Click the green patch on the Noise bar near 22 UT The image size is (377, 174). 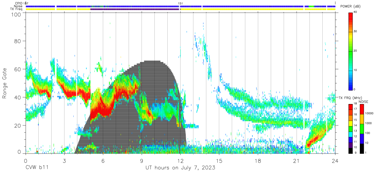tap(312, 6)
